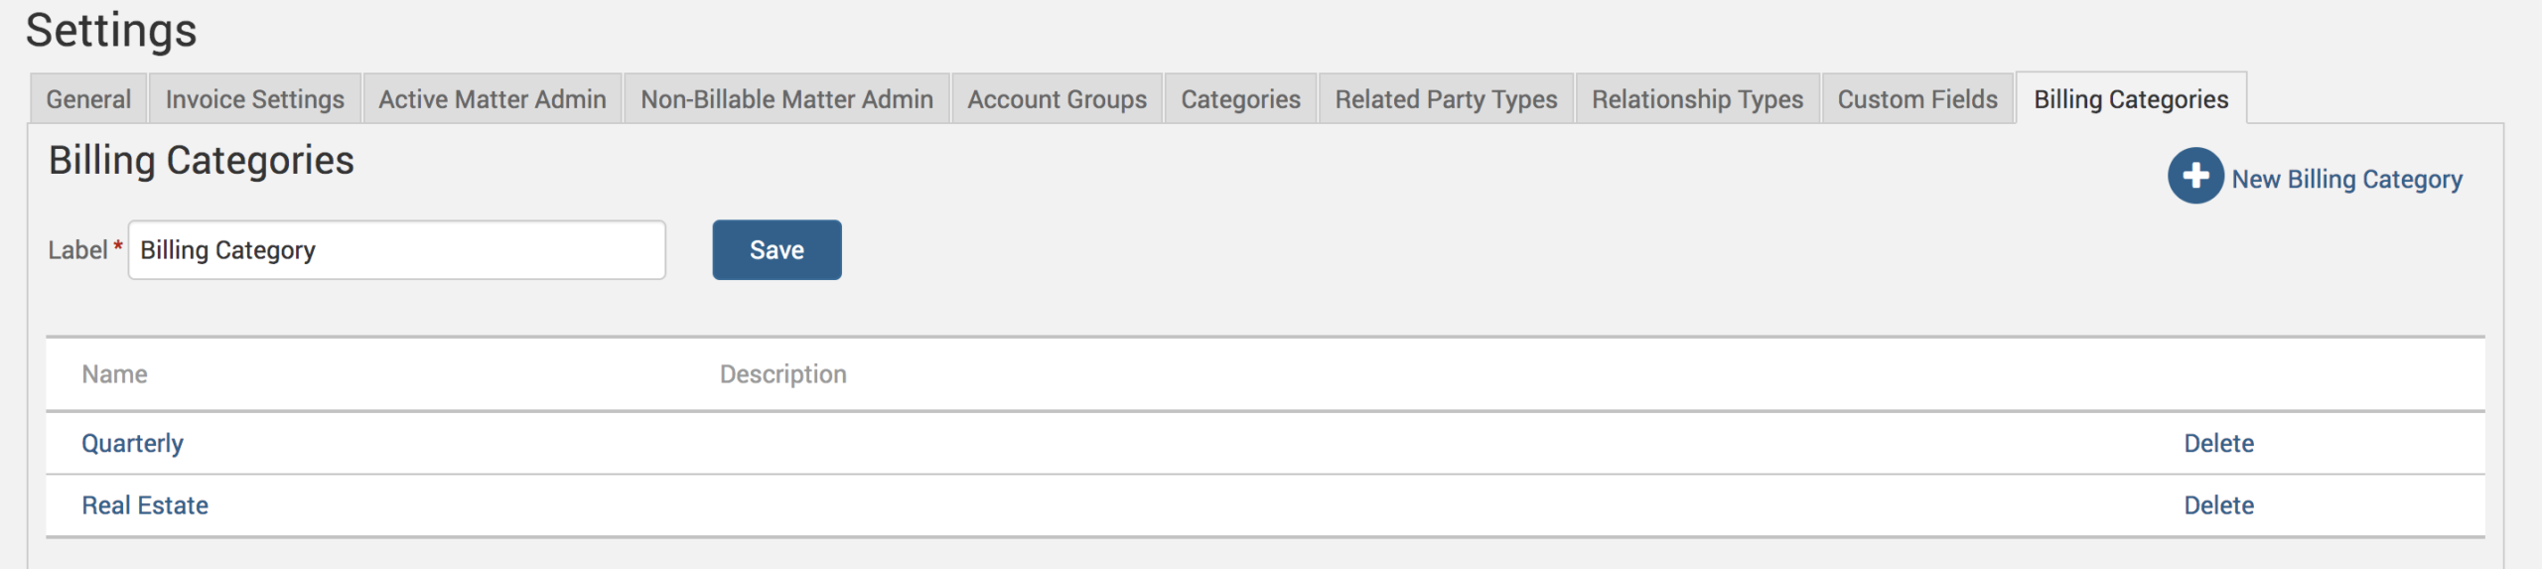Open the Related Party Types tab
Viewport: 2542px width, 569px height.
click(x=1446, y=99)
